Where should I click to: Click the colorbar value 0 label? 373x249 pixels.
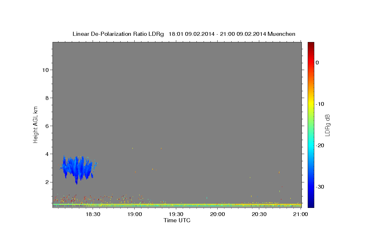click(317, 63)
